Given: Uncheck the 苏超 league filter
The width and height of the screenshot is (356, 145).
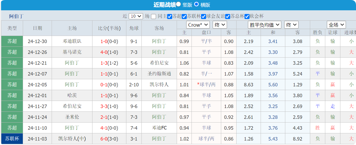Looking at the screenshot, I should tap(170, 16).
